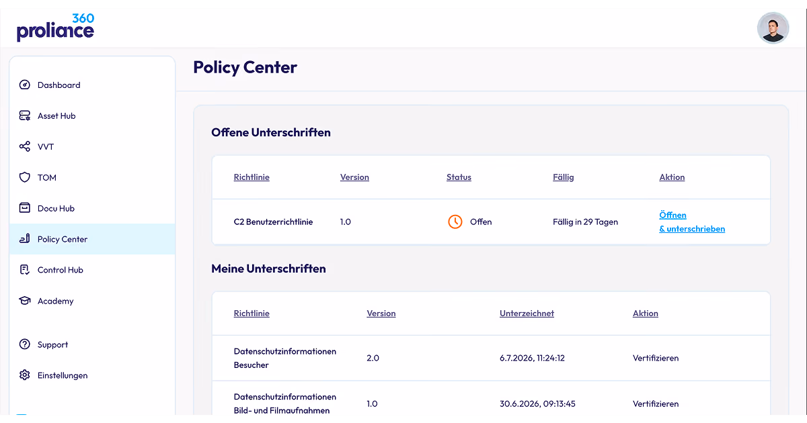Screen dimensions: 807x423
Task: Click the Einstellungen gear icon
Action: (25, 375)
